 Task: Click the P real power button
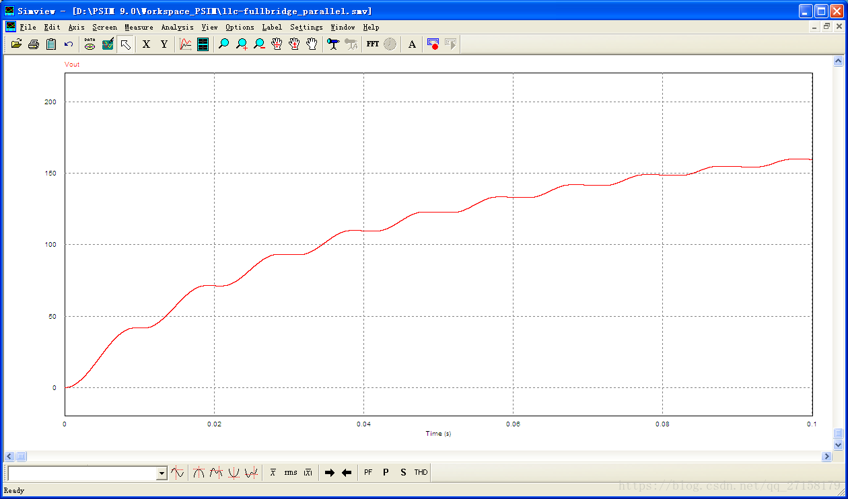coord(386,473)
